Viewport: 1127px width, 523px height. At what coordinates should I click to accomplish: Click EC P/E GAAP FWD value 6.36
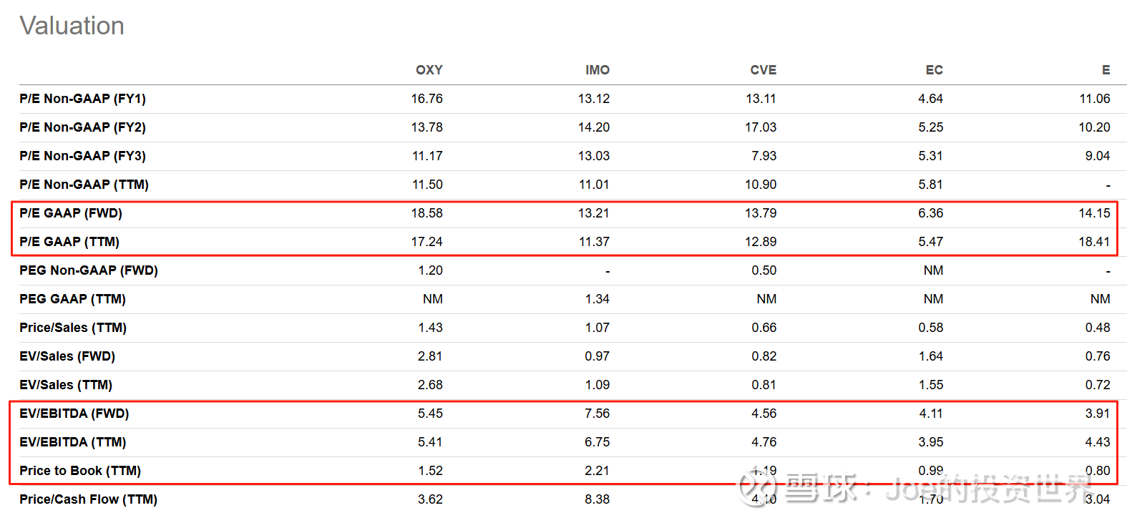pyautogui.click(x=931, y=213)
